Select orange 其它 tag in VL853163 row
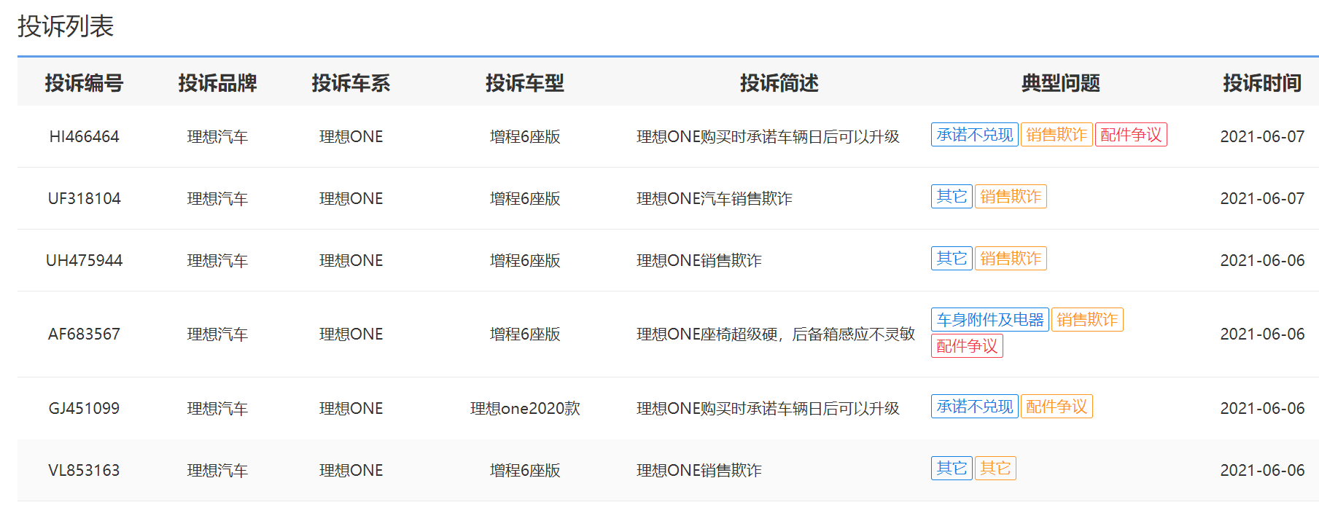Image resolution: width=1319 pixels, height=513 pixels. click(x=995, y=469)
